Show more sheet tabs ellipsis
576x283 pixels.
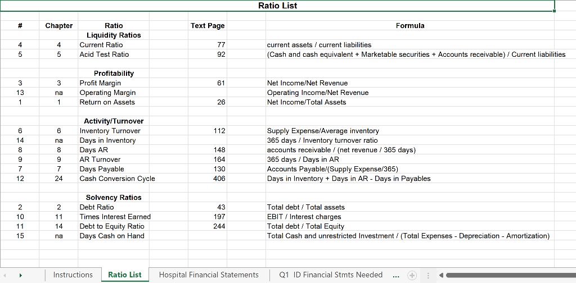click(x=395, y=275)
